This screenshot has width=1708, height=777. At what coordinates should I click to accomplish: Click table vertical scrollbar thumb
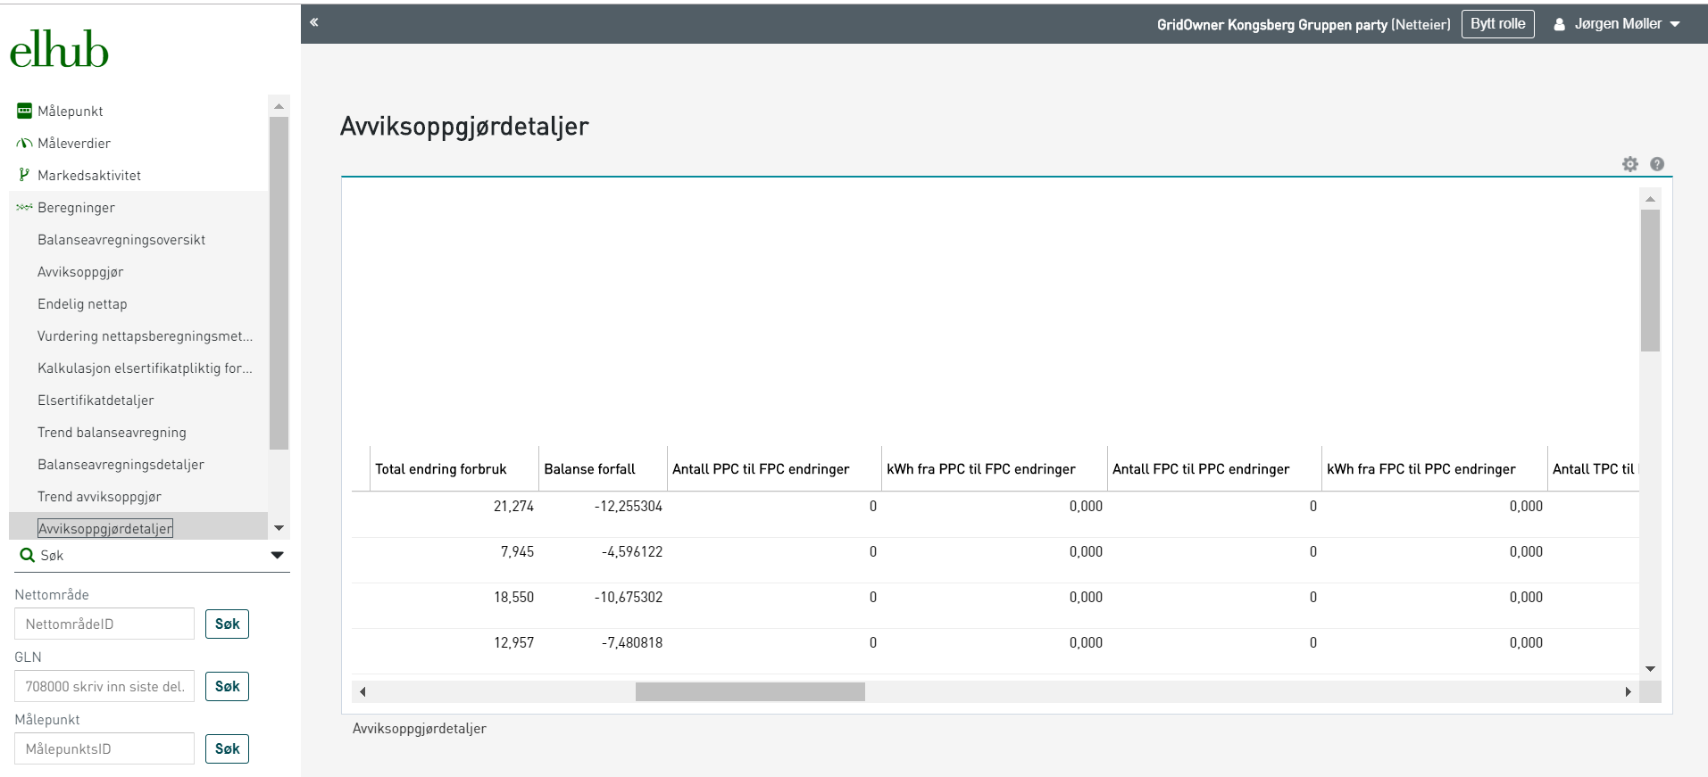(x=1650, y=281)
